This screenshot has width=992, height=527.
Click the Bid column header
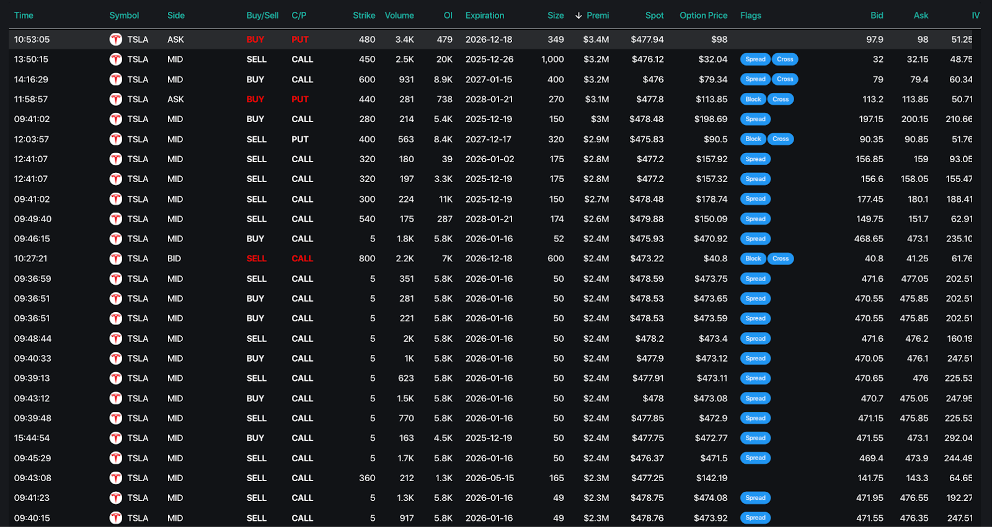pos(877,15)
